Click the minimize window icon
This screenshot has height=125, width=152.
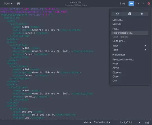138,4
